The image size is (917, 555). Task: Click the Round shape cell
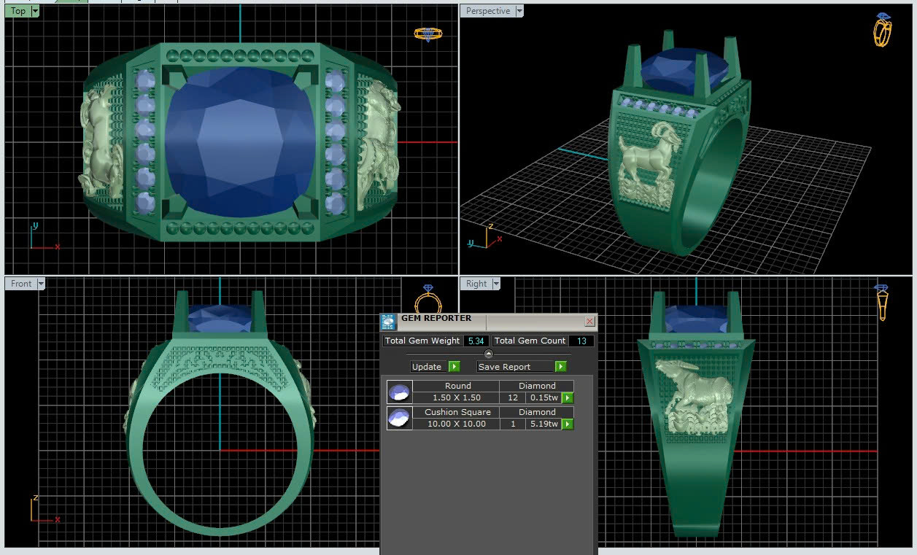point(457,387)
